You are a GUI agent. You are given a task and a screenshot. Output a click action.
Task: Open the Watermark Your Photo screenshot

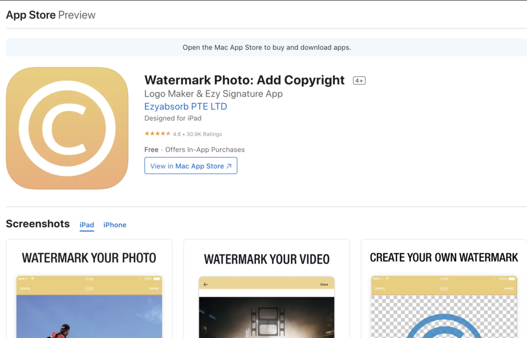pyautogui.click(x=89, y=289)
